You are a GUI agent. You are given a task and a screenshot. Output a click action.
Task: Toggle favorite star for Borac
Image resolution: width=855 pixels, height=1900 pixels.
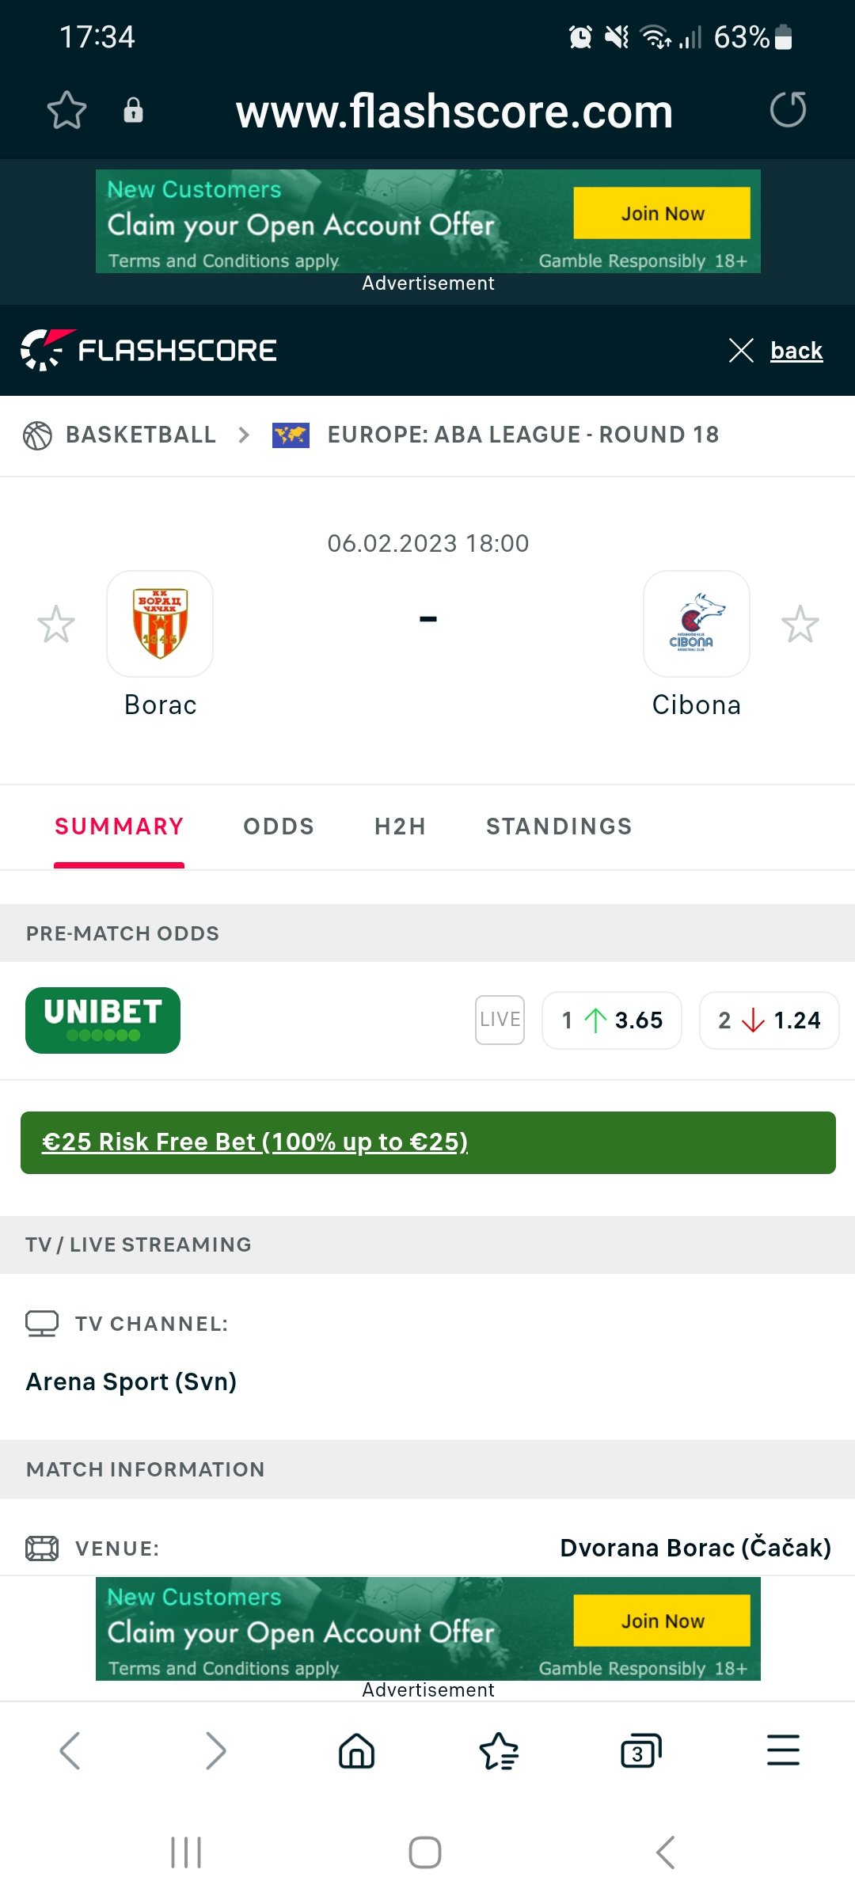(x=56, y=625)
